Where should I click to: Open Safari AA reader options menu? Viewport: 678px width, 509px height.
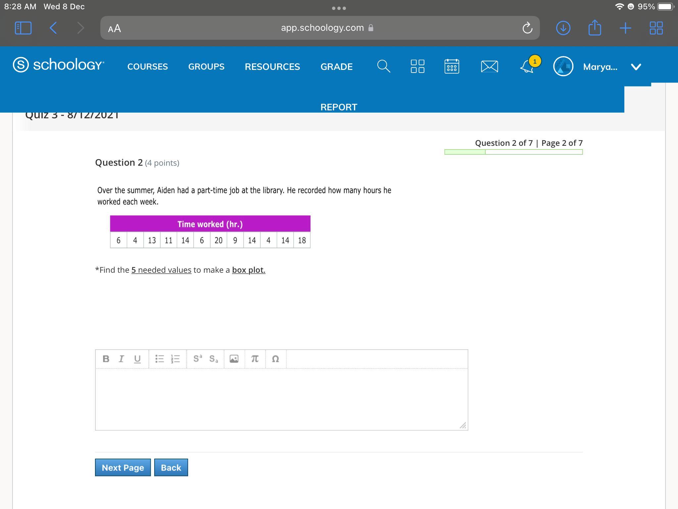(115, 28)
